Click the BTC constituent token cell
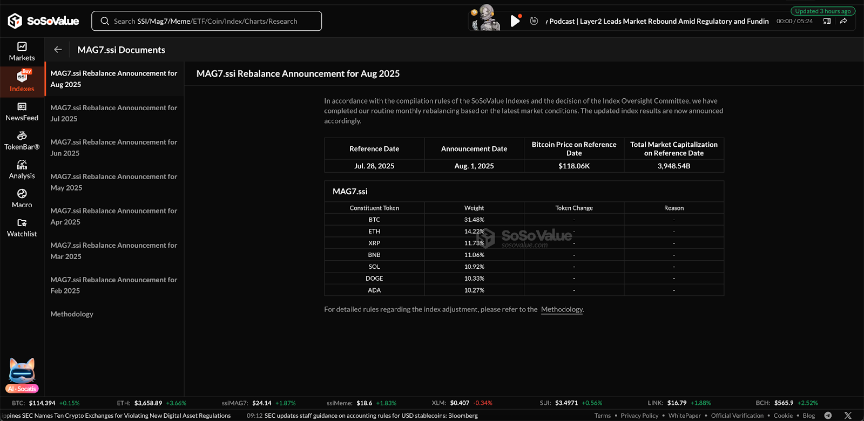Image resolution: width=864 pixels, height=421 pixels. click(374, 220)
